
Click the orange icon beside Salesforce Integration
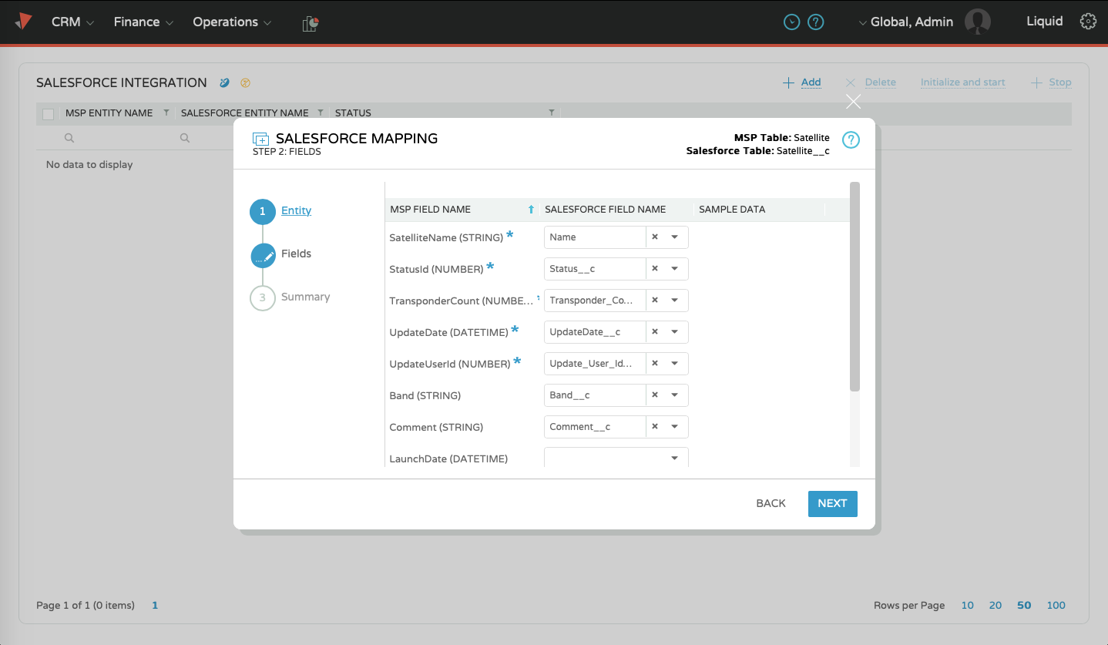[x=246, y=82]
